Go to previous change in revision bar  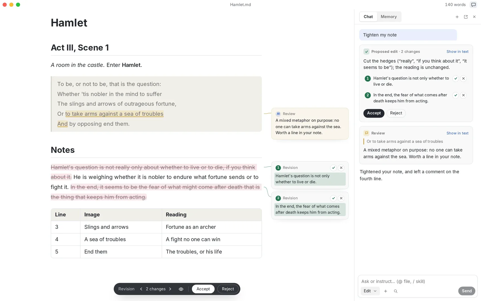point(141,289)
